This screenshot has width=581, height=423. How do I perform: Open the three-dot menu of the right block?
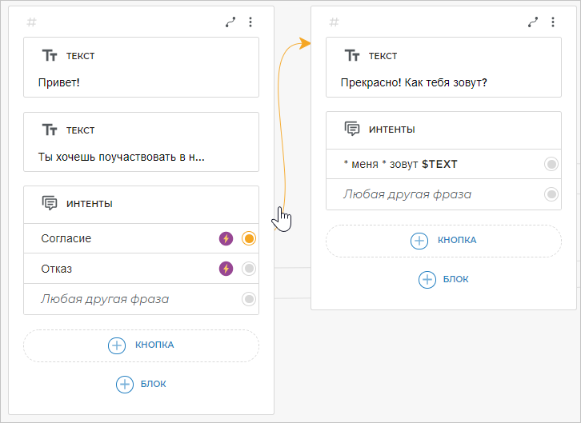click(x=553, y=22)
